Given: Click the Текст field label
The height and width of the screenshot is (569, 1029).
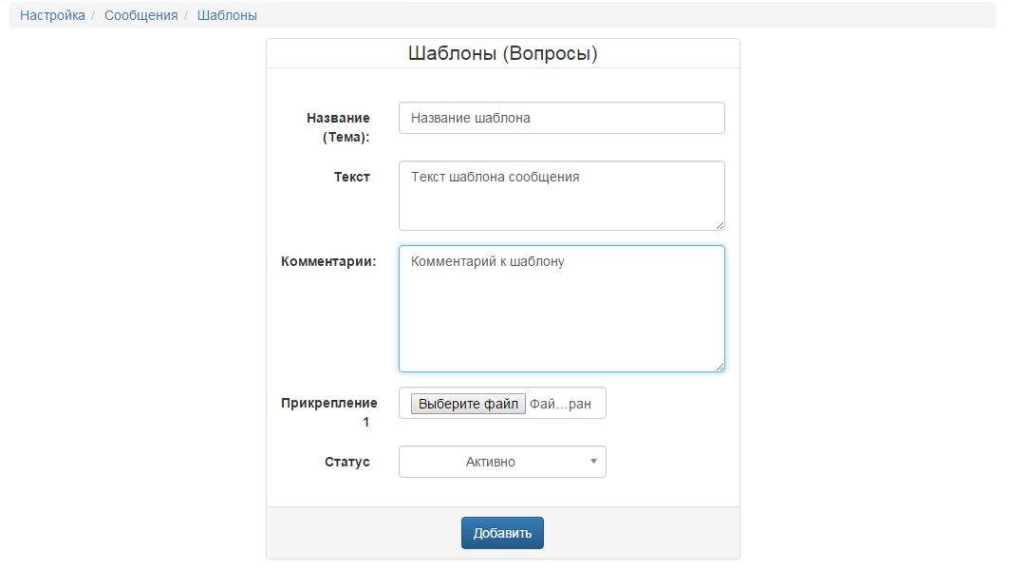Looking at the screenshot, I should coord(352,177).
